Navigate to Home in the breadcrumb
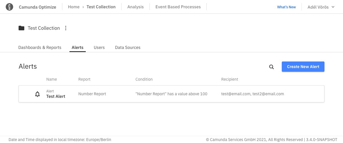Viewport: 343px width, 143px height. point(74,7)
